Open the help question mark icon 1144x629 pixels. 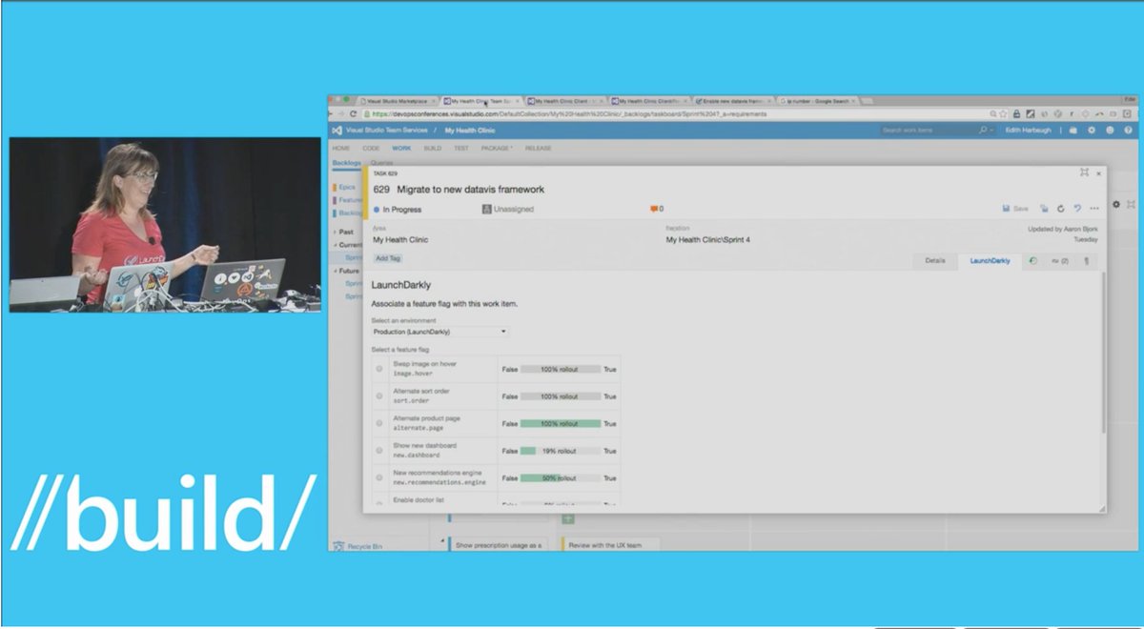1128,130
